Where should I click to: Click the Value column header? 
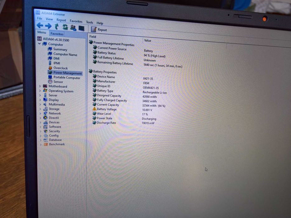coord(148,40)
